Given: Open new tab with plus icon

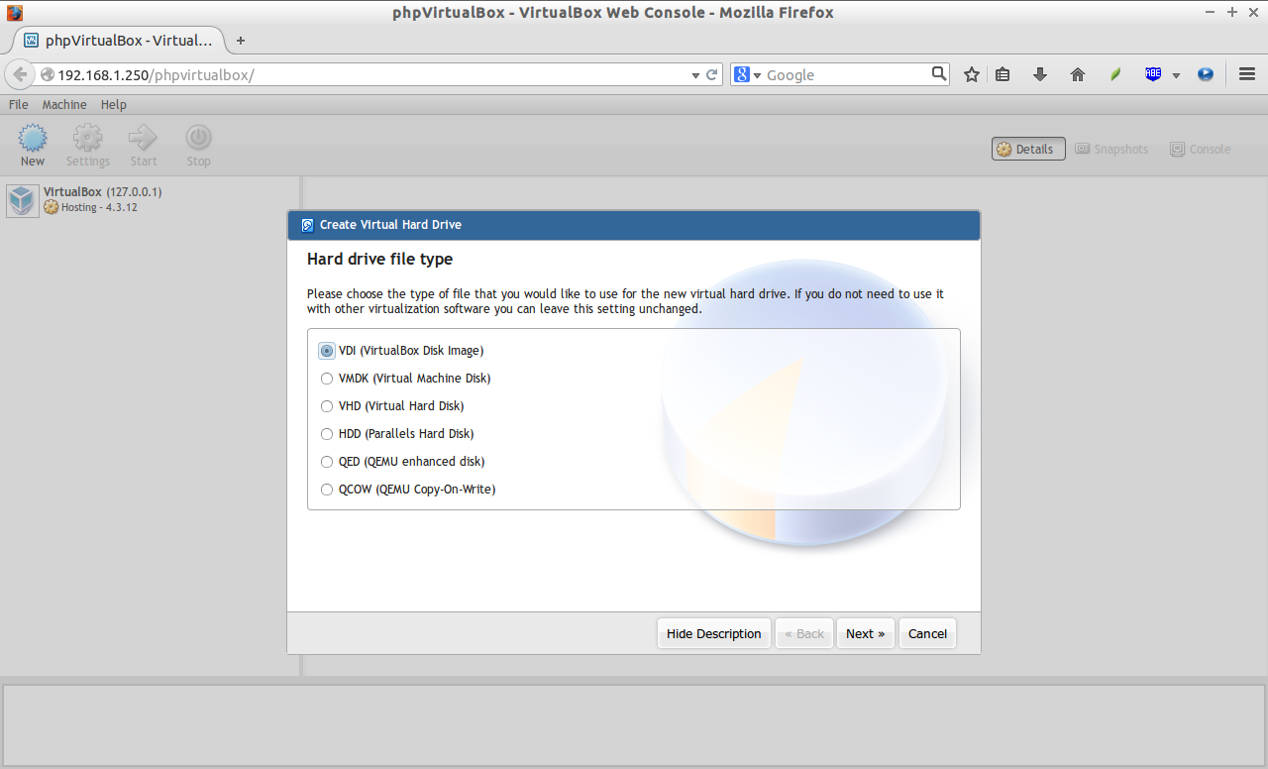Looking at the screenshot, I should coord(241,41).
